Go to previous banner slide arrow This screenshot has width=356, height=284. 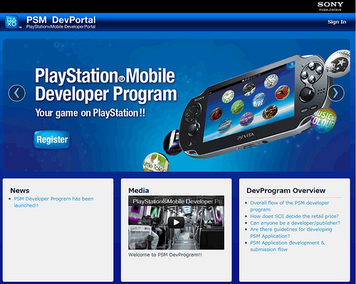(x=17, y=93)
